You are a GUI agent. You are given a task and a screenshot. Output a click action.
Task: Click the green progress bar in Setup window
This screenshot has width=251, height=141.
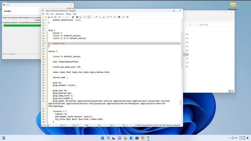pos(22,25)
